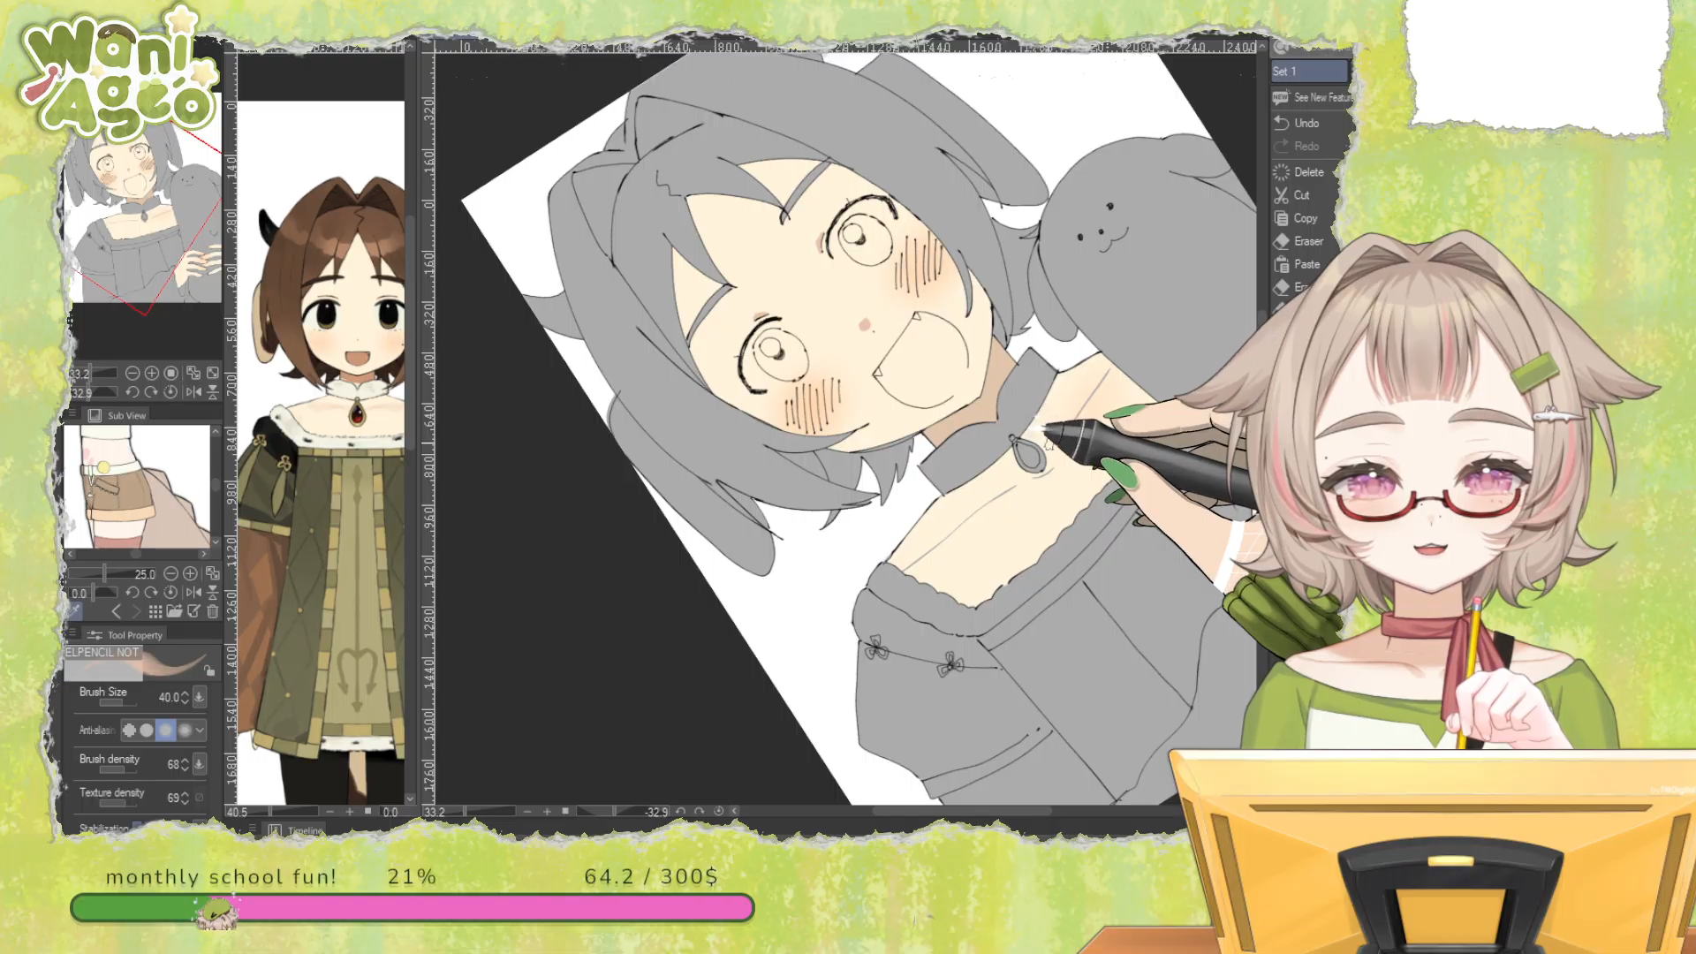Viewport: 1696px width, 954px height.
Task: Zoom in the Sub View with plus icon
Action: click(190, 573)
